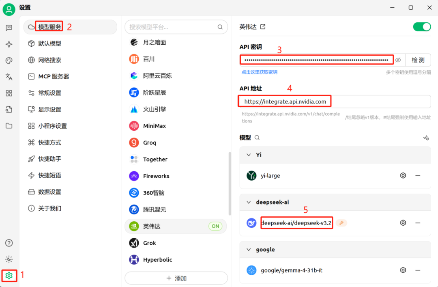Image resolution: width=438 pixels, height=287 pixels.
Task: Select the 火山引擎 provider
Action: (176, 109)
